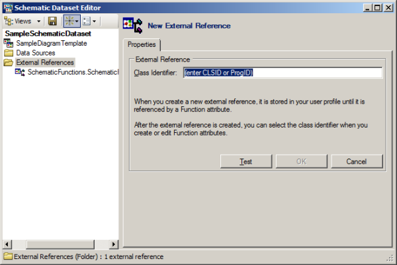Switch to the Properties tab
The image size is (397, 265).
pos(142,44)
